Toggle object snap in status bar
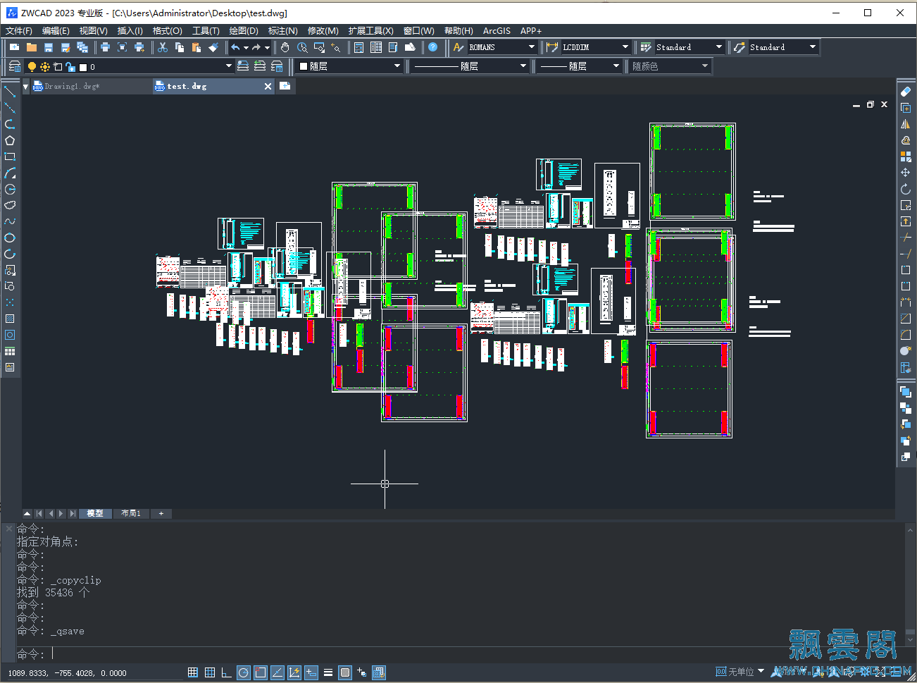 pyautogui.click(x=261, y=672)
